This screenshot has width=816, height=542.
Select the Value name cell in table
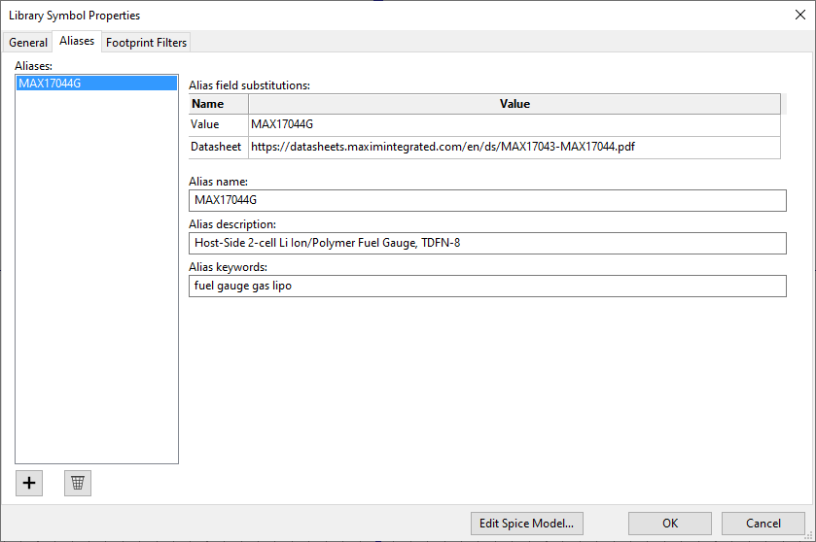[x=218, y=124]
